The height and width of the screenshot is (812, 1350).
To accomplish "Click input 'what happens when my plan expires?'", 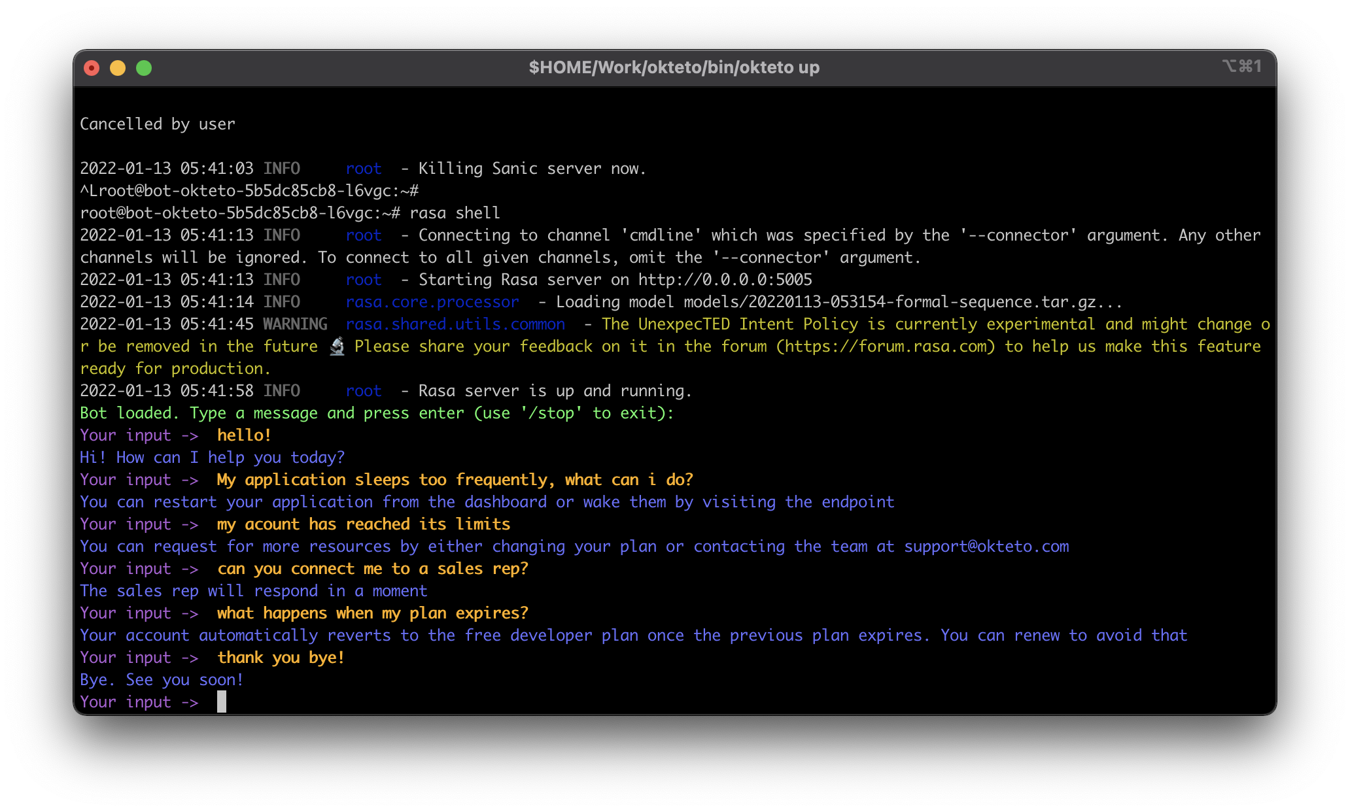I will coord(373,613).
